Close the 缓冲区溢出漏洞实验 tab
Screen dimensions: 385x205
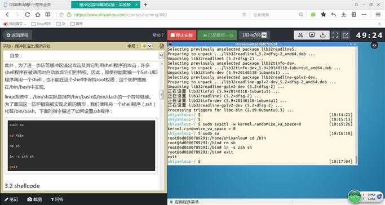coord(136,5)
